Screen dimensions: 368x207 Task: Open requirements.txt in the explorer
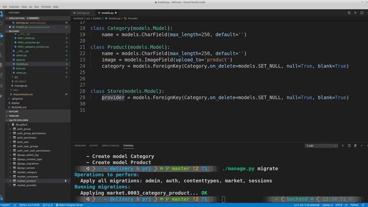pyautogui.click(x=23, y=94)
